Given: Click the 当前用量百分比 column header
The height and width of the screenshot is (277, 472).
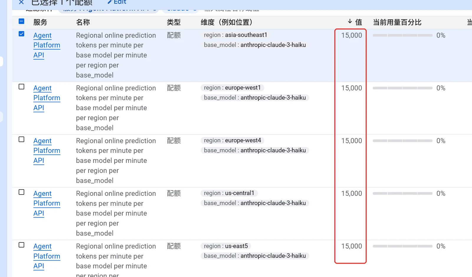Looking at the screenshot, I should (397, 22).
